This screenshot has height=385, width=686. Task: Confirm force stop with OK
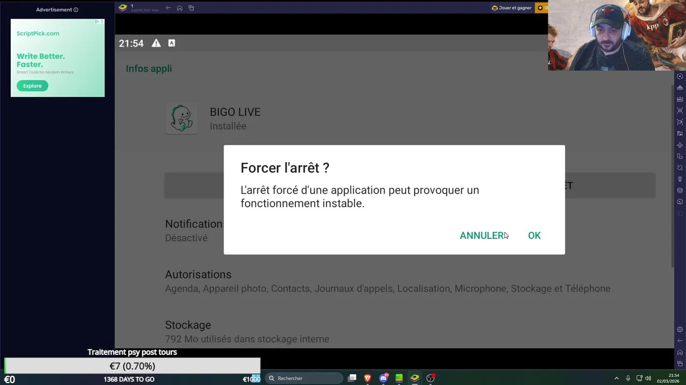coord(534,235)
